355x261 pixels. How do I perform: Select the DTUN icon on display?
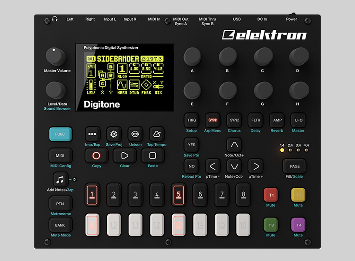134,85
